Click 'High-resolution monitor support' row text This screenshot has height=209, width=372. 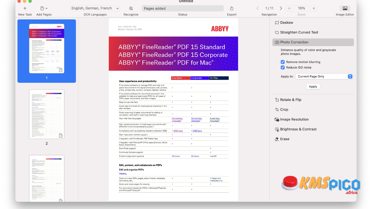(x=133, y=135)
